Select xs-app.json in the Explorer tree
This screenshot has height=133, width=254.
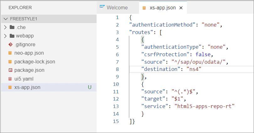pos(49,87)
